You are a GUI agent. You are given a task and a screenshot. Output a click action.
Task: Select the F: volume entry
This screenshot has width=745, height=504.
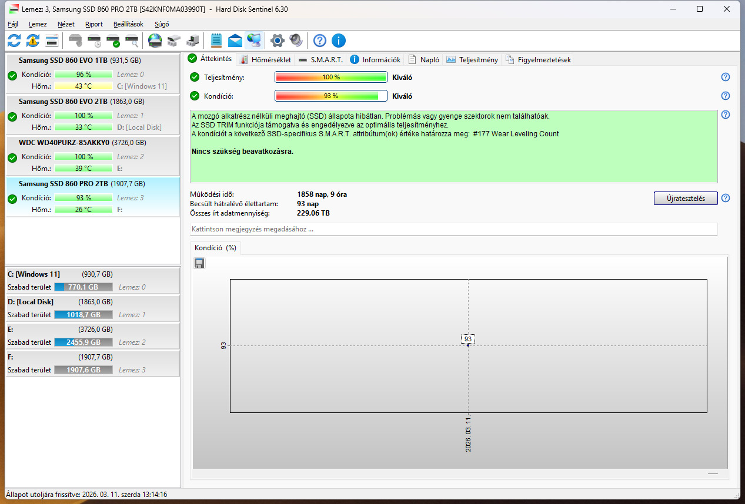click(92, 364)
